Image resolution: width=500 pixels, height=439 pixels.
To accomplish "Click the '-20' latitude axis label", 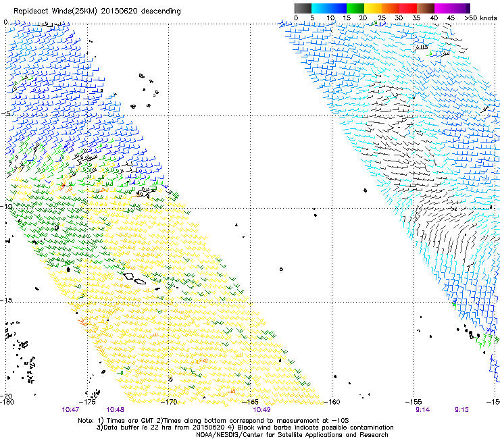I will click(x=6, y=396).
